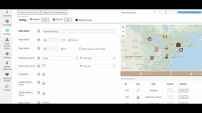202x113 pixels.
Task: Click help icon next to Map type control
Action: pyautogui.click(x=39, y=58)
